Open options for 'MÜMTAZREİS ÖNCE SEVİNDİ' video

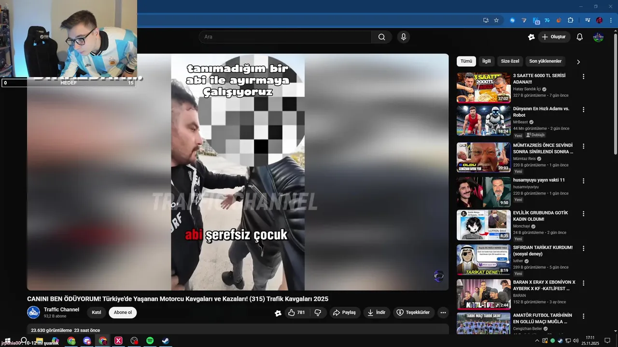coord(583,146)
